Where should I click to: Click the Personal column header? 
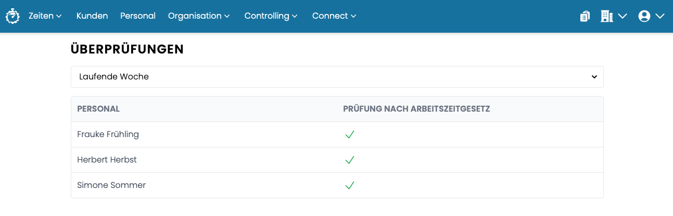(98, 109)
